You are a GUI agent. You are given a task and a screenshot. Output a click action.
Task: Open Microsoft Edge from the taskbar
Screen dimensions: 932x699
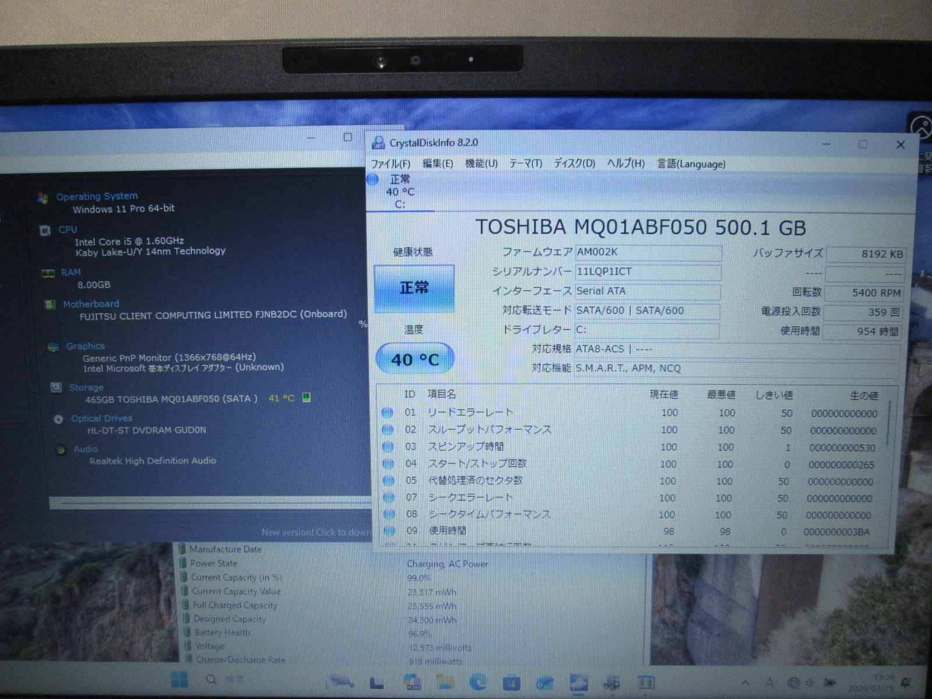(x=479, y=682)
